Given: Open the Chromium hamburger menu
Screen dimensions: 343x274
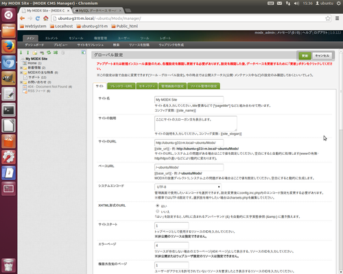Looking at the screenshot, I should (x=337, y=18).
